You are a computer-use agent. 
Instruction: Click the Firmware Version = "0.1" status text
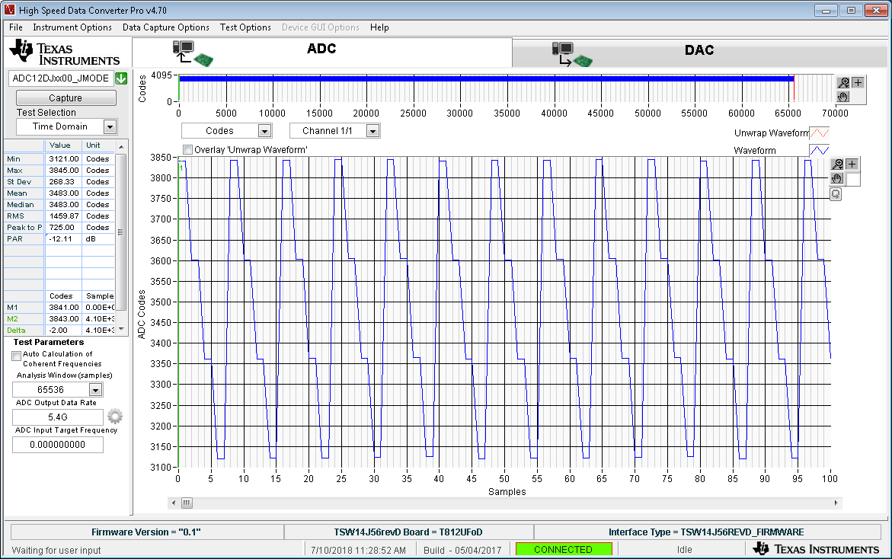[x=146, y=532]
